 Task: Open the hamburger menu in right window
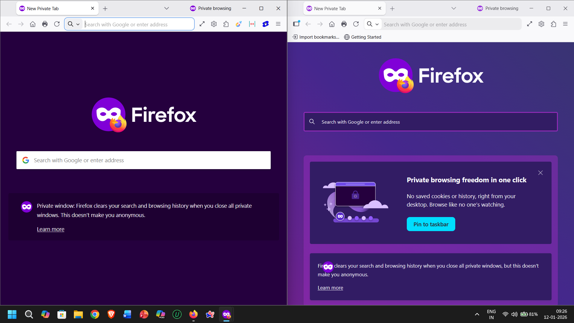coord(565,24)
